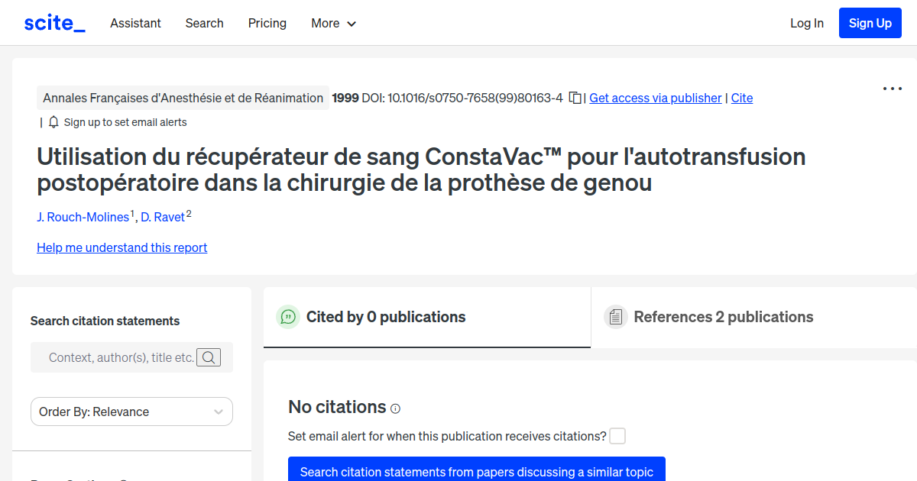
Task: Click the references document icon
Action: point(615,316)
